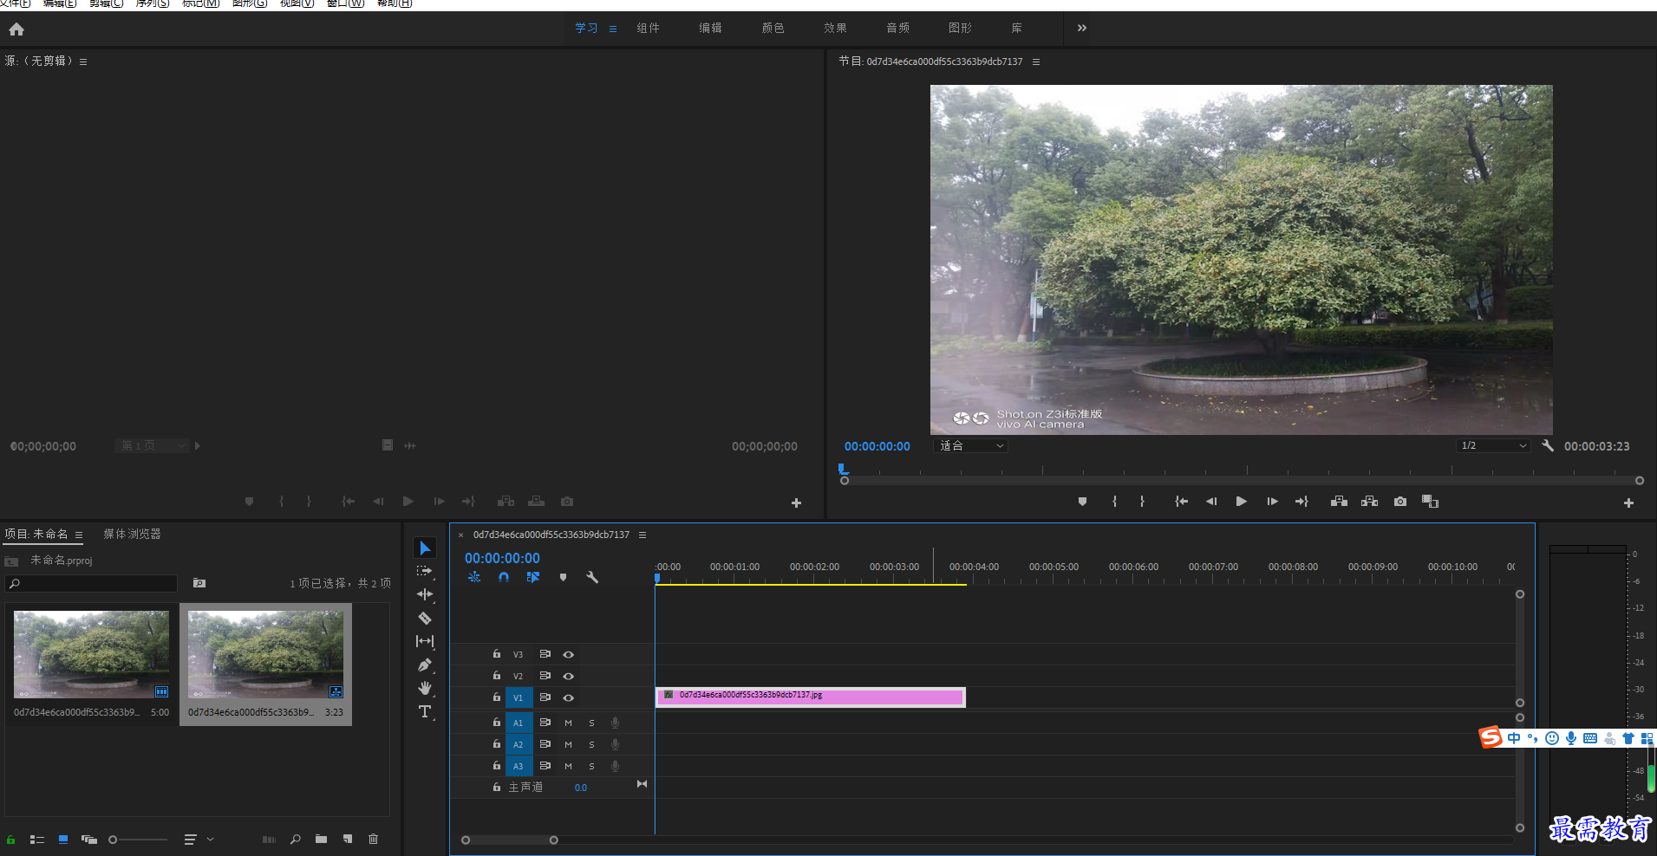
Task: Click Program Monitor playhead marker
Action: (843, 469)
